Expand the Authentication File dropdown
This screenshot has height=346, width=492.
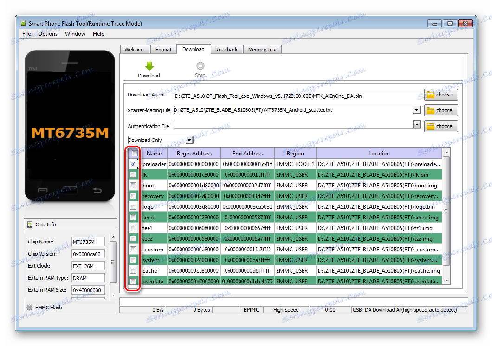417,125
